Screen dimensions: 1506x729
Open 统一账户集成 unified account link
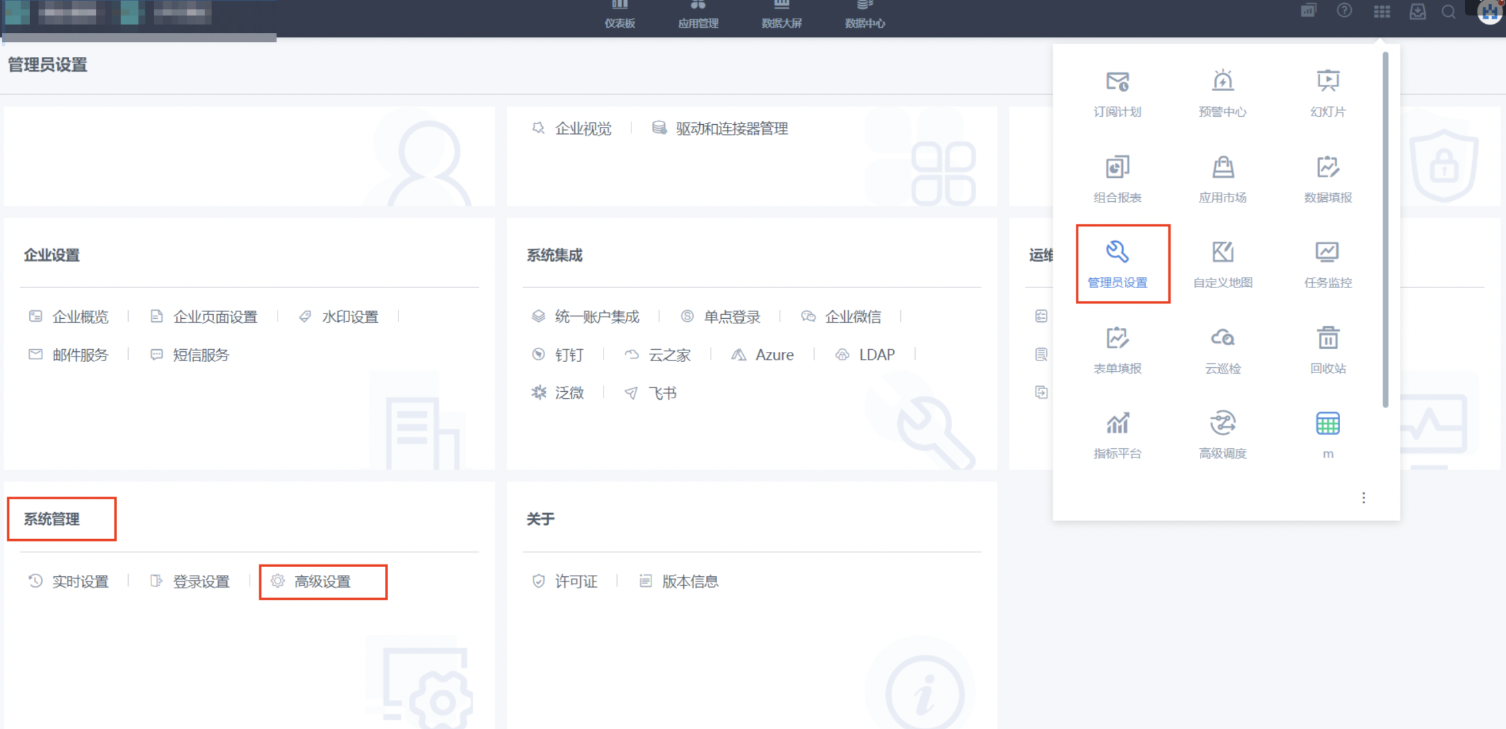click(x=596, y=317)
